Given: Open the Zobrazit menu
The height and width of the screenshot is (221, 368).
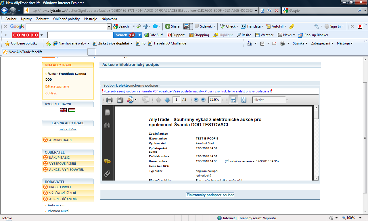Looking at the screenshot, I should pyautogui.click(x=42, y=19).
